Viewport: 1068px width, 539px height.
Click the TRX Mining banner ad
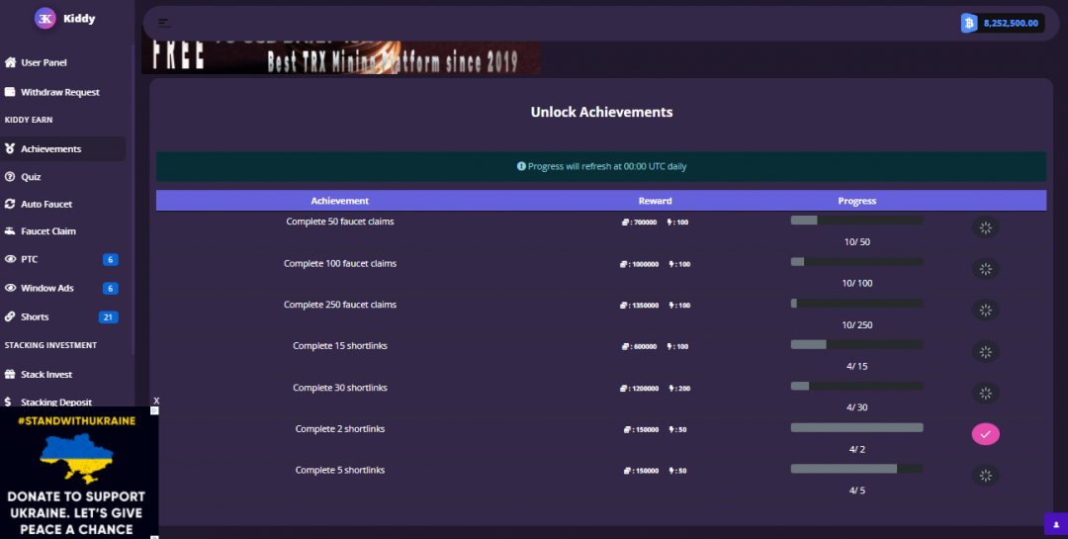pos(341,58)
